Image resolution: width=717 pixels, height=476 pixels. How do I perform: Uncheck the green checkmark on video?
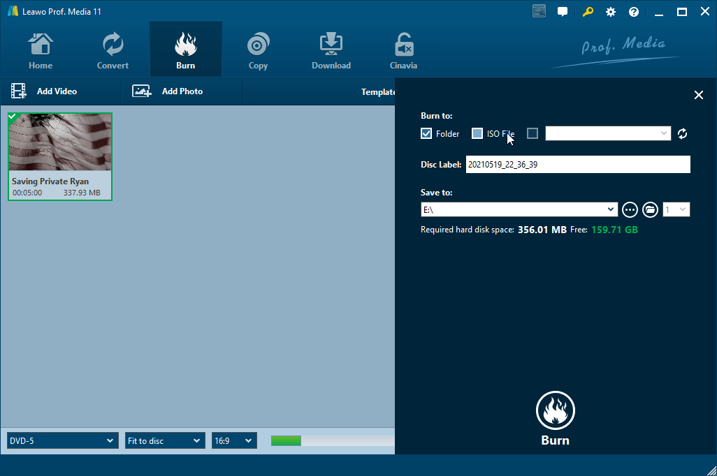click(x=13, y=117)
